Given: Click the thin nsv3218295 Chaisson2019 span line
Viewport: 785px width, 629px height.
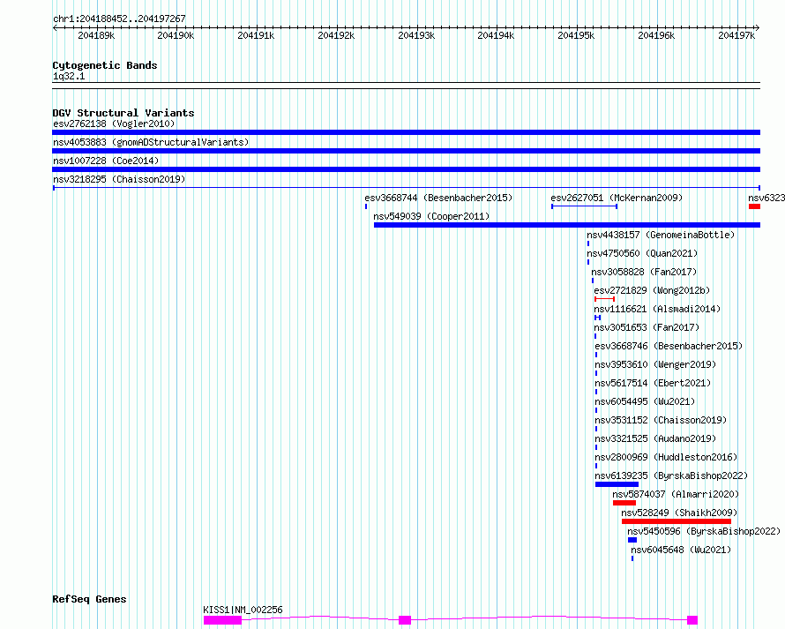Looking at the screenshot, I should tap(406, 188).
